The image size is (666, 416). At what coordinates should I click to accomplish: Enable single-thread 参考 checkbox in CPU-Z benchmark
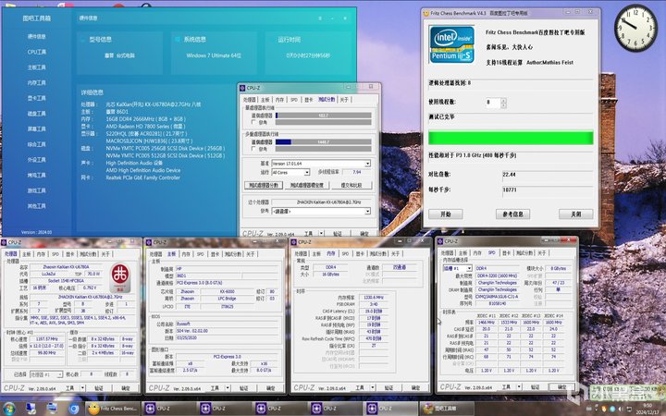click(254, 122)
